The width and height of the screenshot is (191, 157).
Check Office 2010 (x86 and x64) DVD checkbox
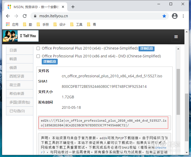38,56
